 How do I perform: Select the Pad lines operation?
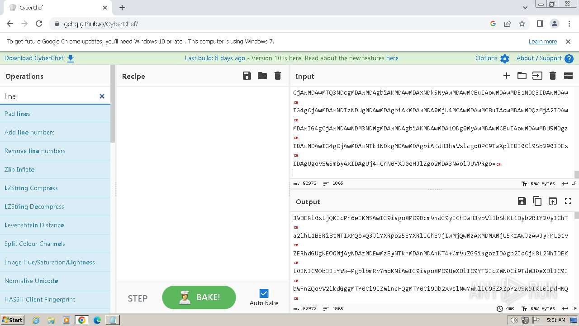tap(55, 114)
